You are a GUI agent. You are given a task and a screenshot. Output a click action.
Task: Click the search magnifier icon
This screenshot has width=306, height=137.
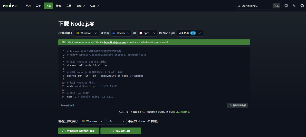click(x=239, y=6)
